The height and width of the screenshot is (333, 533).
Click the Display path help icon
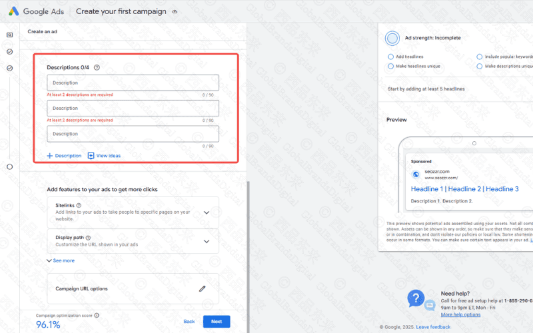[x=88, y=237]
